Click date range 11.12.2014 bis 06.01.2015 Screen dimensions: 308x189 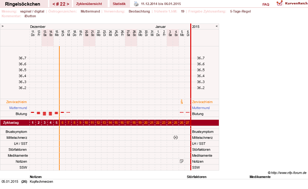(161, 4)
